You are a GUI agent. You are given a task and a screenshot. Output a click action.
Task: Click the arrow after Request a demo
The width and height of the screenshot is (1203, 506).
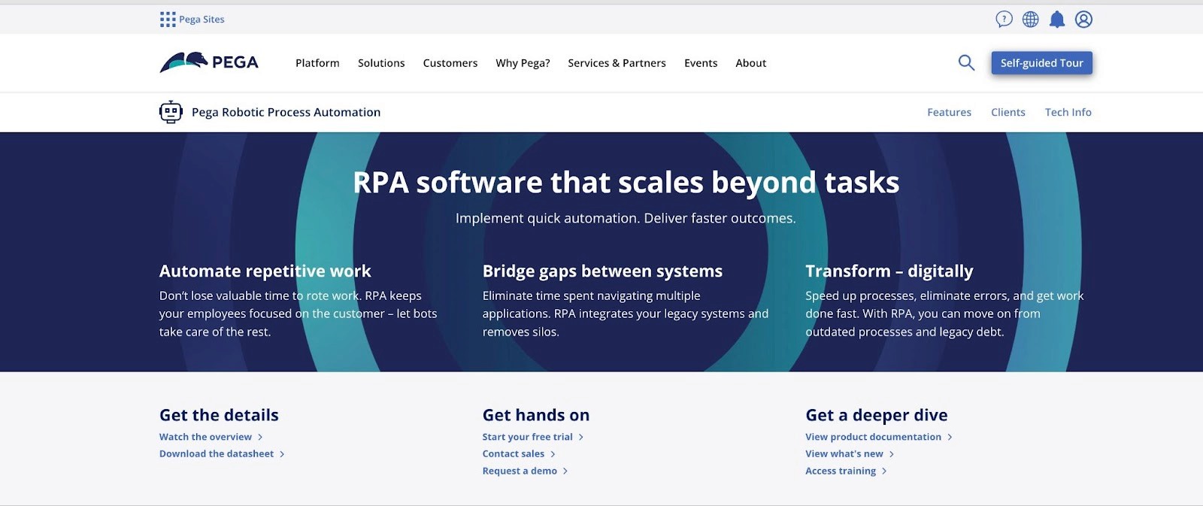[565, 471]
